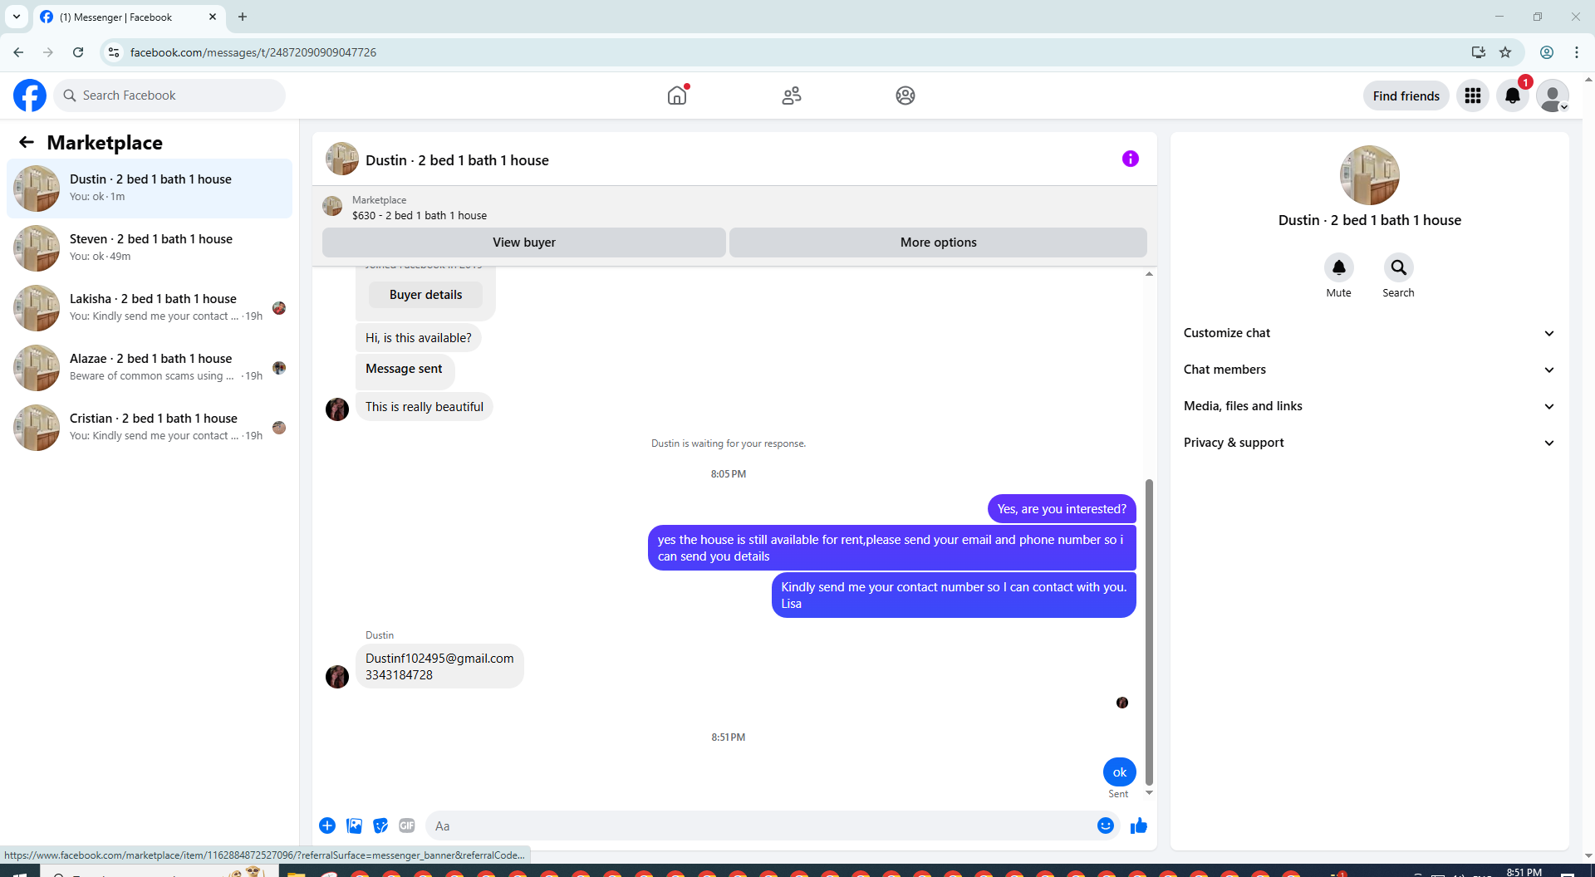Click the Buyer details button

point(425,295)
